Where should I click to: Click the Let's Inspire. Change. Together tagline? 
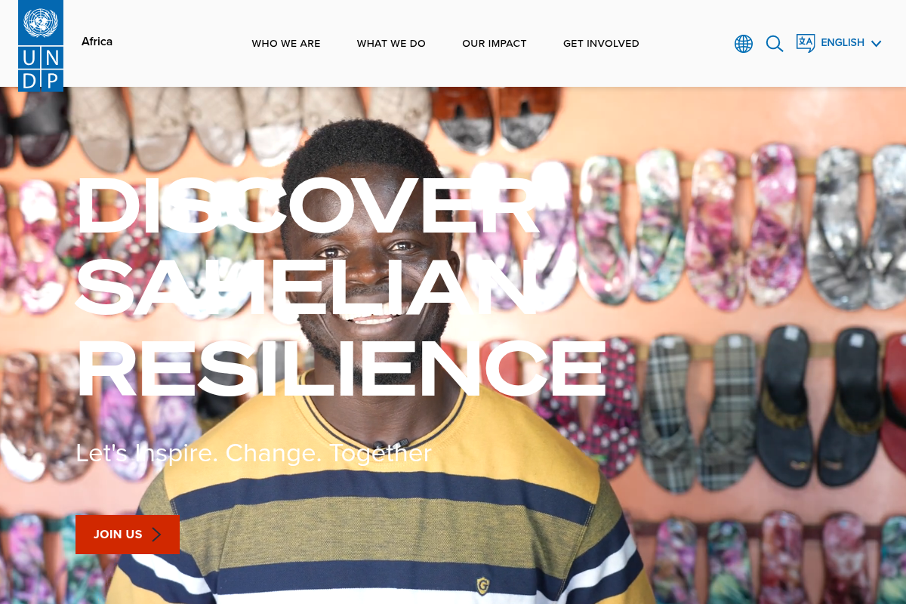click(x=254, y=453)
